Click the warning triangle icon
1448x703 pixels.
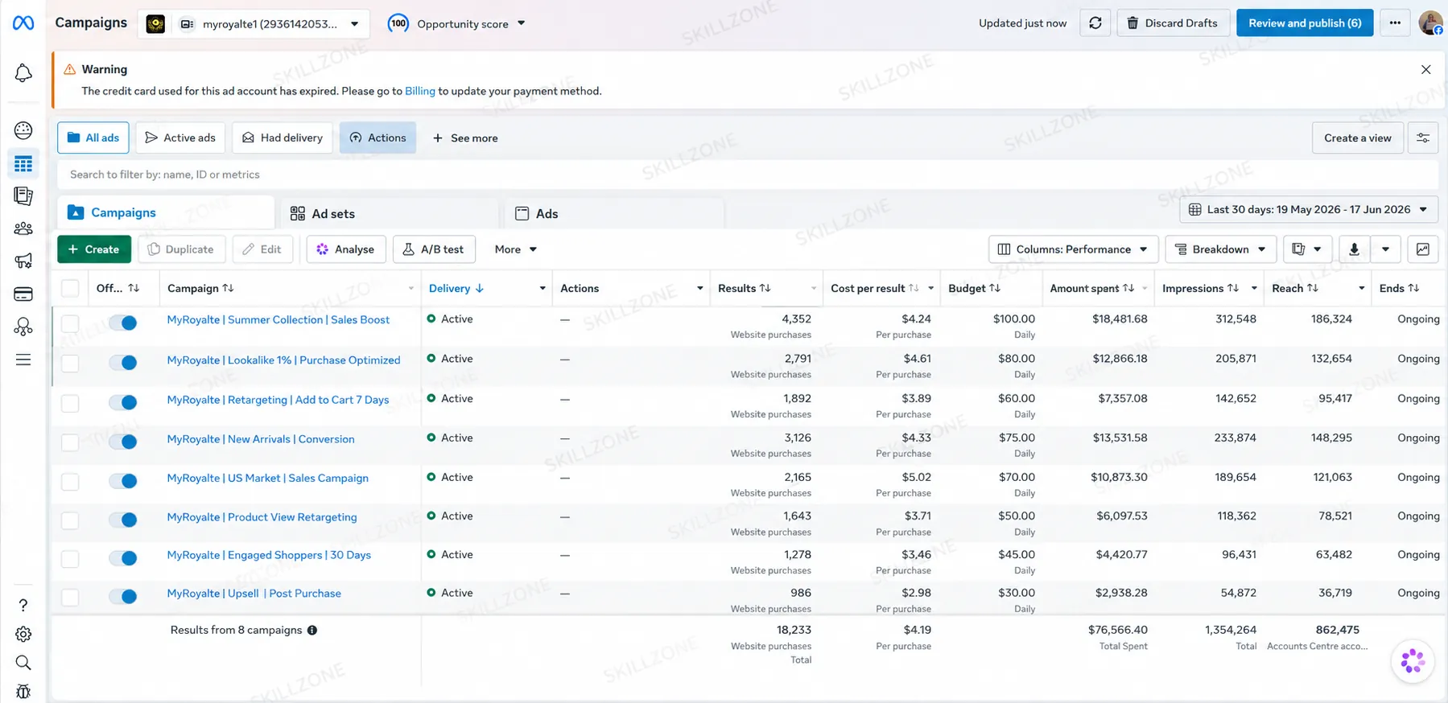(70, 69)
